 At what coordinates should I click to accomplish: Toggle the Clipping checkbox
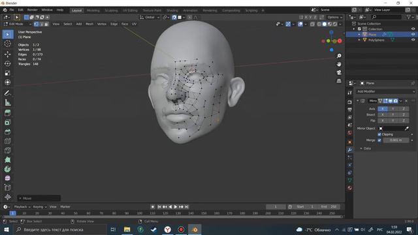pyautogui.click(x=379, y=134)
